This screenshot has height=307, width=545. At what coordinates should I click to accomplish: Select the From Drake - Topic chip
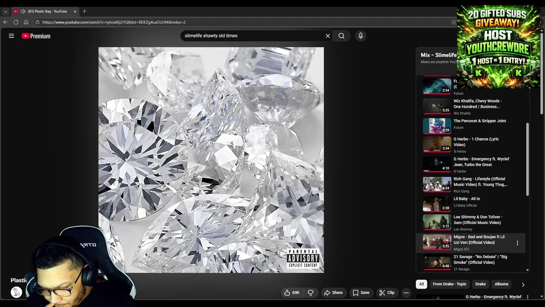coord(450,284)
